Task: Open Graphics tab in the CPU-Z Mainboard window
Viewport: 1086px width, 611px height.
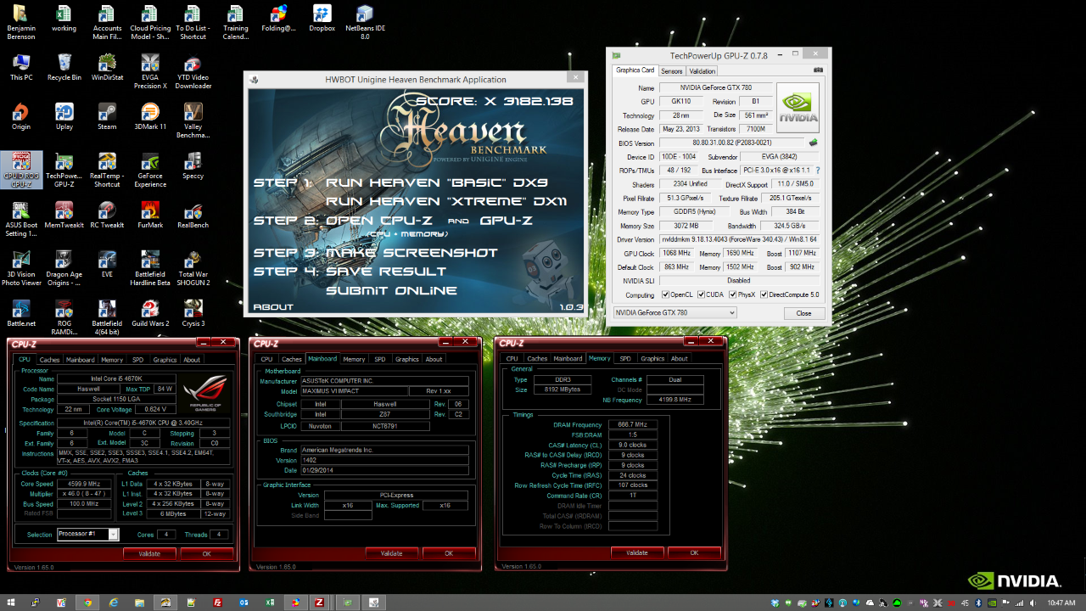Action: (407, 359)
